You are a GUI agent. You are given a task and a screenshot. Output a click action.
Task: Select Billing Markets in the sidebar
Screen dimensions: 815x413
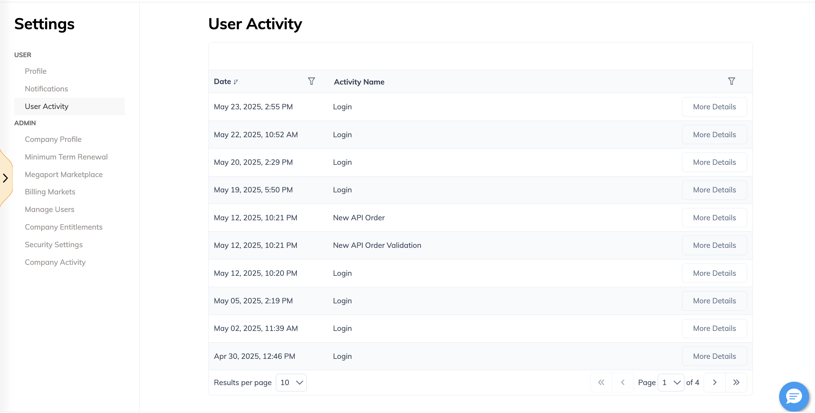[50, 192]
